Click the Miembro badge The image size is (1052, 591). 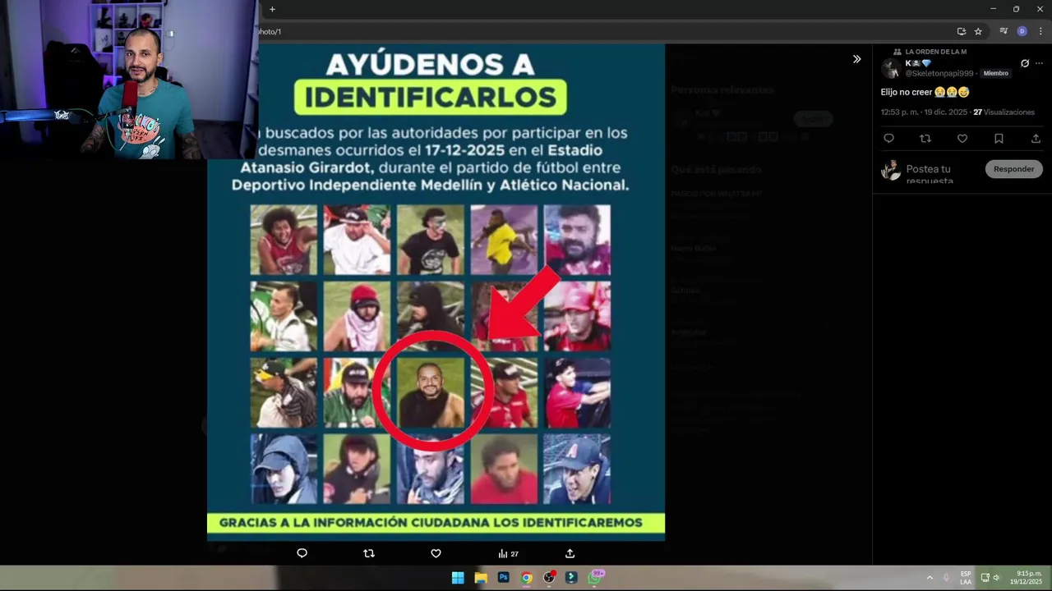click(995, 73)
